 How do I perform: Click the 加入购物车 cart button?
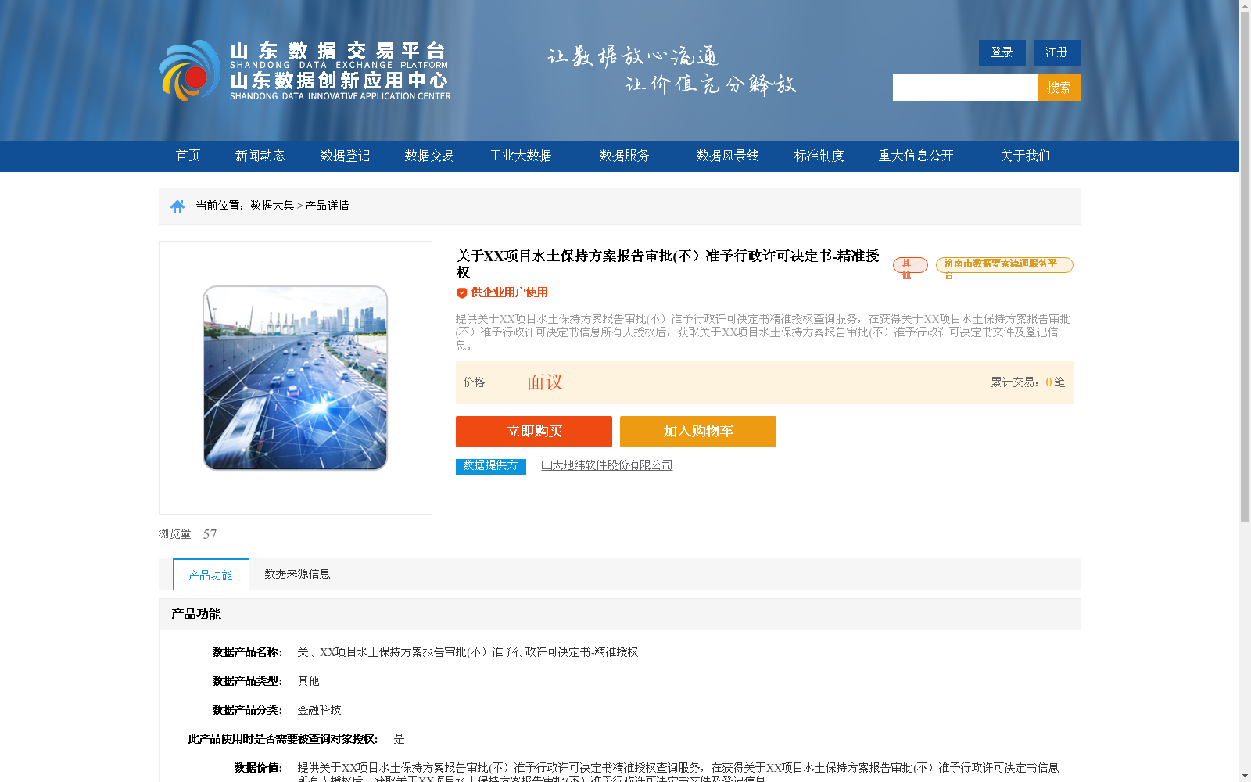tap(697, 431)
